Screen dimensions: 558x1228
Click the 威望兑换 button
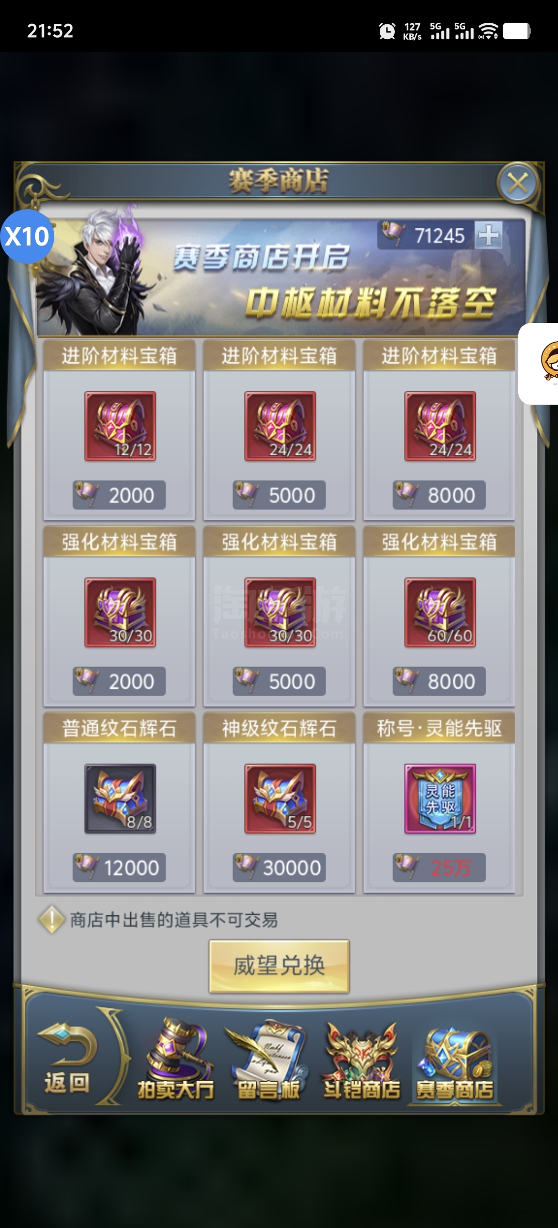click(x=279, y=965)
